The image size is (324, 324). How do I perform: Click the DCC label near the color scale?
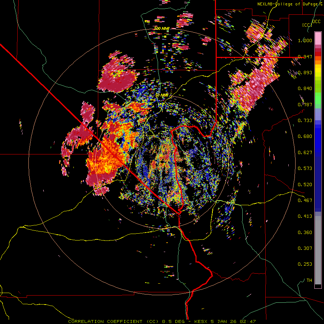pyautogui.click(x=316, y=22)
